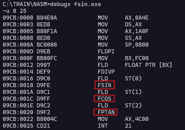Click the operand AX,4C00
185x130 pixels.
(x=137, y=119)
